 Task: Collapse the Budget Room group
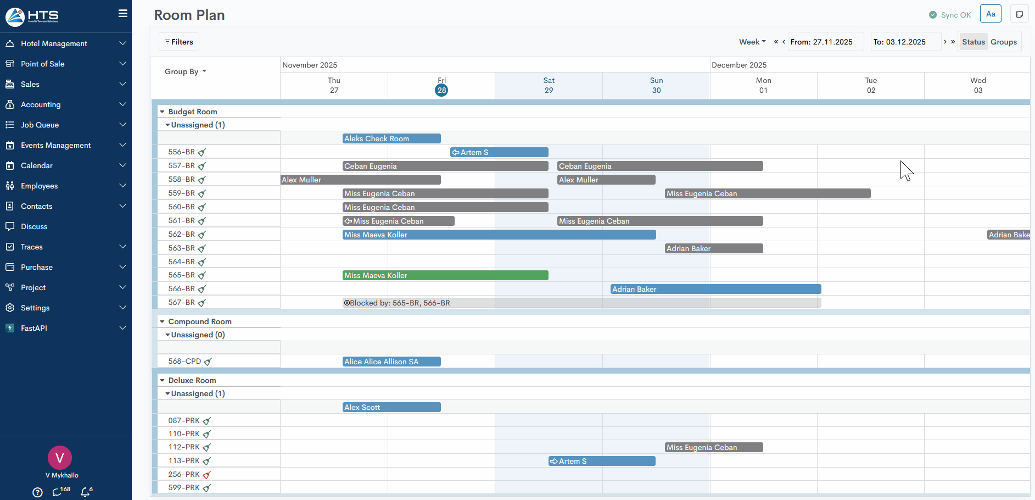163,112
